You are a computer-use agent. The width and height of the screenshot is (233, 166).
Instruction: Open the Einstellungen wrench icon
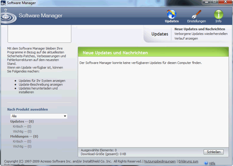point(196,14)
